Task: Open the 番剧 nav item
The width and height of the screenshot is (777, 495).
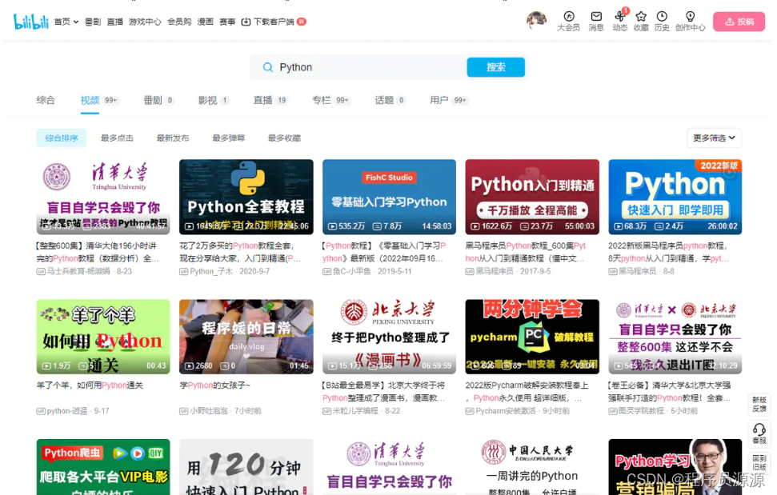Action: click(x=93, y=22)
